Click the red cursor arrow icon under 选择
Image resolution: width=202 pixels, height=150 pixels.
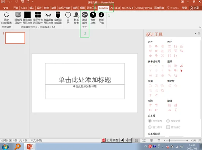pyautogui.click(x=181, y=71)
